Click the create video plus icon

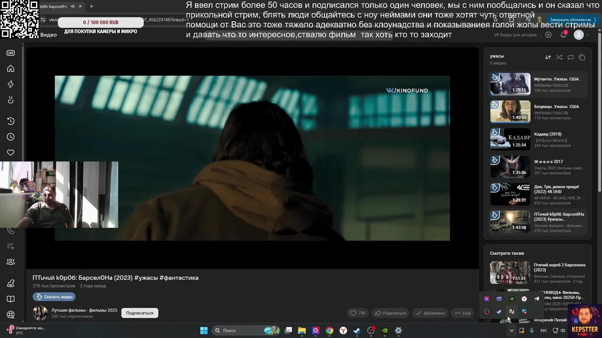(548, 35)
